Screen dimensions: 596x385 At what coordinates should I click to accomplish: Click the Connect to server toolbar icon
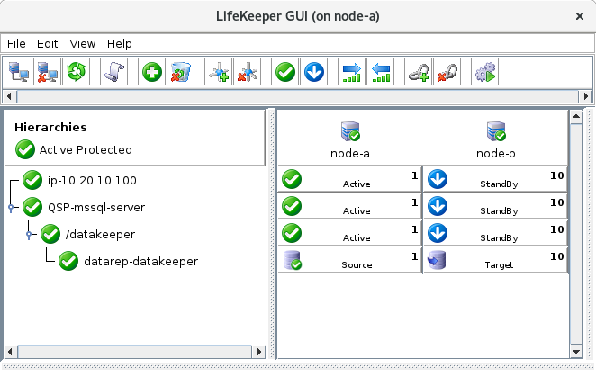(18, 72)
